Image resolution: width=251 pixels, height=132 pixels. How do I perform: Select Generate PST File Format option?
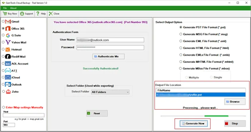[x=181, y=27]
